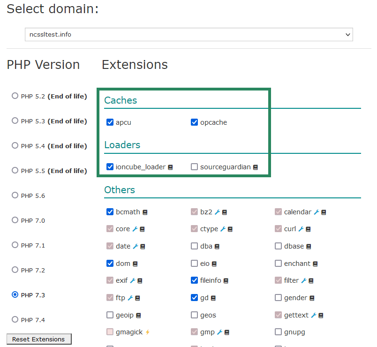Check the dba extension box
The image size is (377, 347).
pyautogui.click(x=195, y=246)
